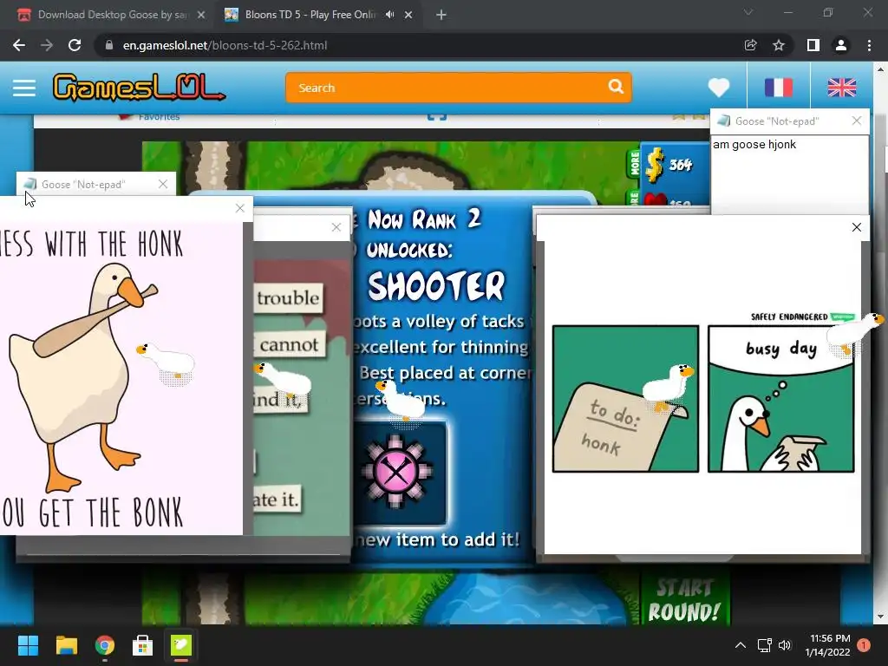The height and width of the screenshot is (666, 888).
Task: Close the left Goose Not-epad window
Action: (163, 184)
